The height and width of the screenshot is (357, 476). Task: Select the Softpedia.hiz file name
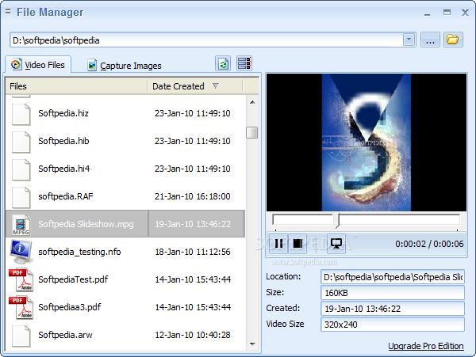pos(63,113)
